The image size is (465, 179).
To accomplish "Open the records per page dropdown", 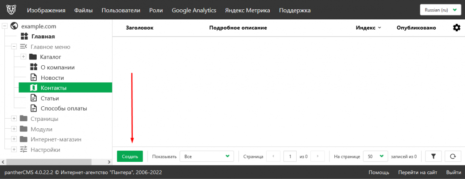I will pyautogui.click(x=375, y=156).
